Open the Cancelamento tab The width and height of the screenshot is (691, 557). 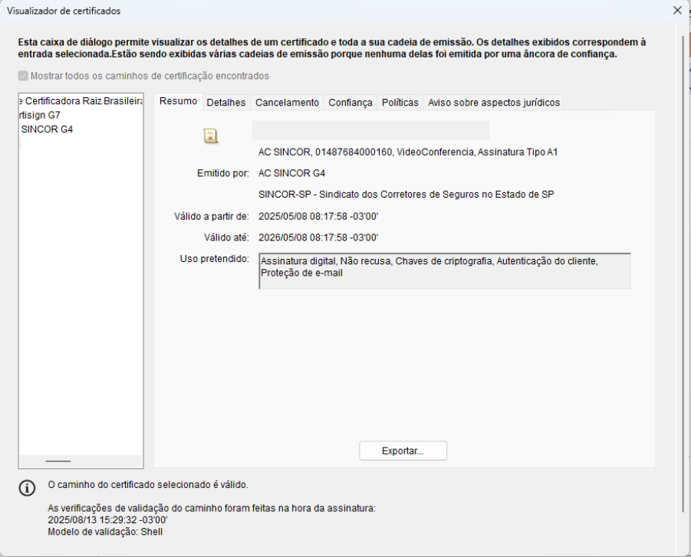[x=287, y=103]
